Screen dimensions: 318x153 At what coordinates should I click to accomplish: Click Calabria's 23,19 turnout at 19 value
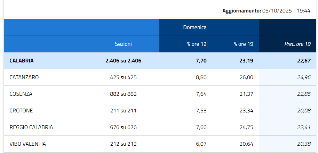pos(247,61)
